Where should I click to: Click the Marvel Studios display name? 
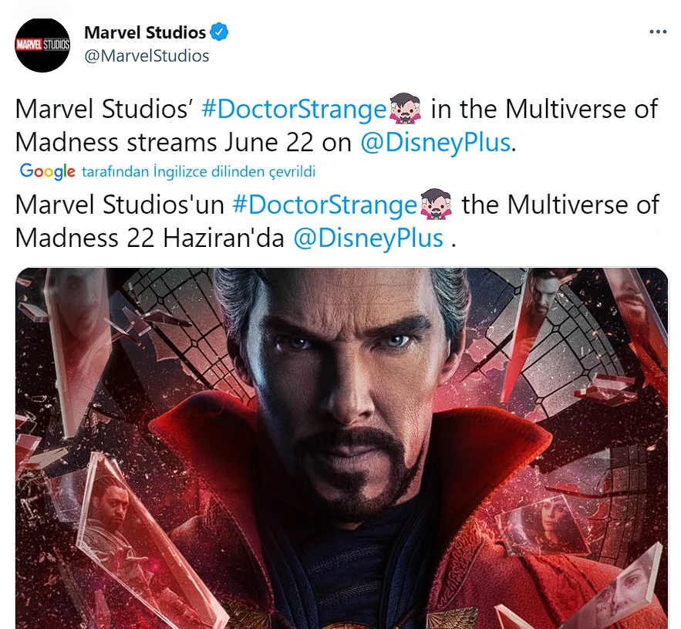pyautogui.click(x=145, y=32)
